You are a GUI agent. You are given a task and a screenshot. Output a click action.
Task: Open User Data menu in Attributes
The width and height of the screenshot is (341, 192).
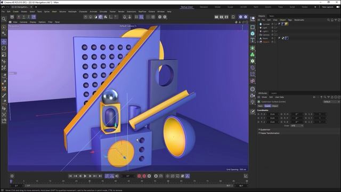(x=279, y=97)
